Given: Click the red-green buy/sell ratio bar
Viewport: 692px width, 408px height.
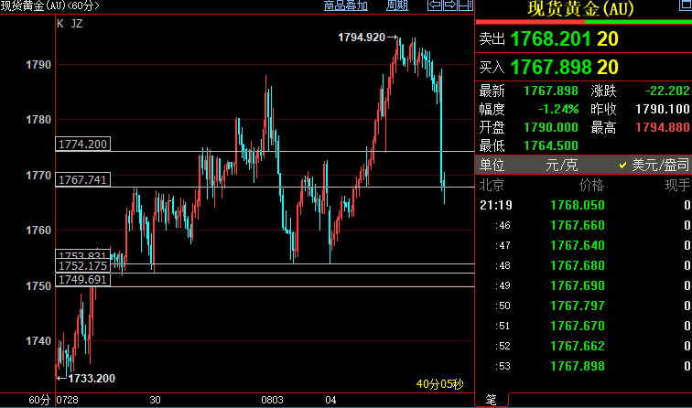Looking at the screenshot, I should 583,23.
